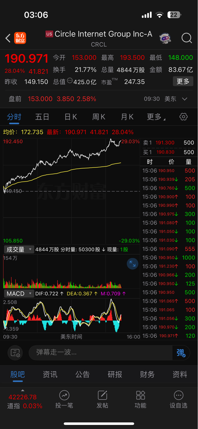Expand the 道指 index bar
198x429 pixels.
point(23,391)
